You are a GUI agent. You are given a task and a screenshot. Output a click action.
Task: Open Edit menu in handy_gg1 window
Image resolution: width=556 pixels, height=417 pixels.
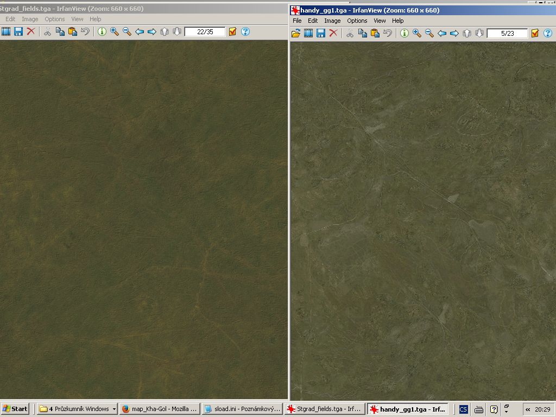coord(313,21)
